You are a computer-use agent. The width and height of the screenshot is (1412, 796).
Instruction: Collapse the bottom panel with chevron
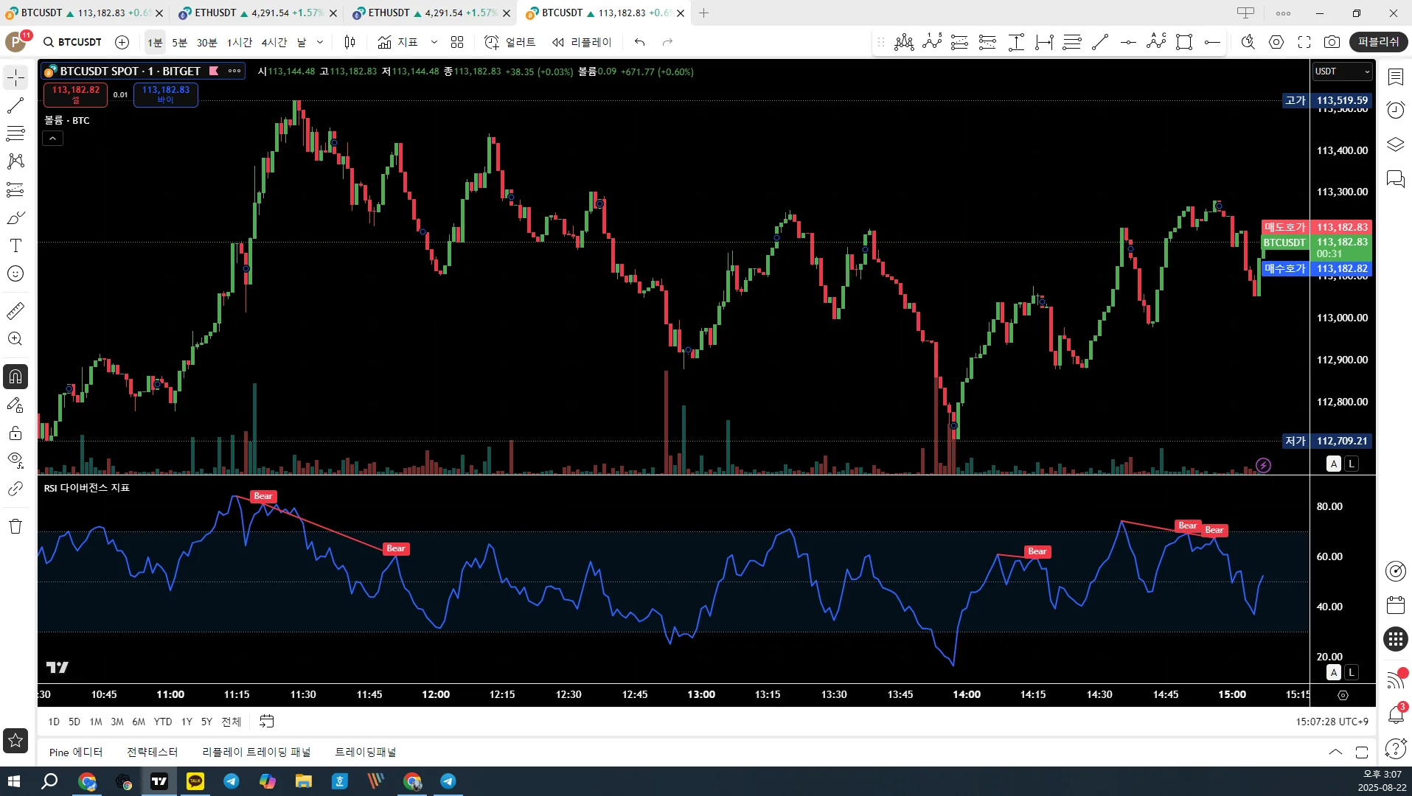1335,752
